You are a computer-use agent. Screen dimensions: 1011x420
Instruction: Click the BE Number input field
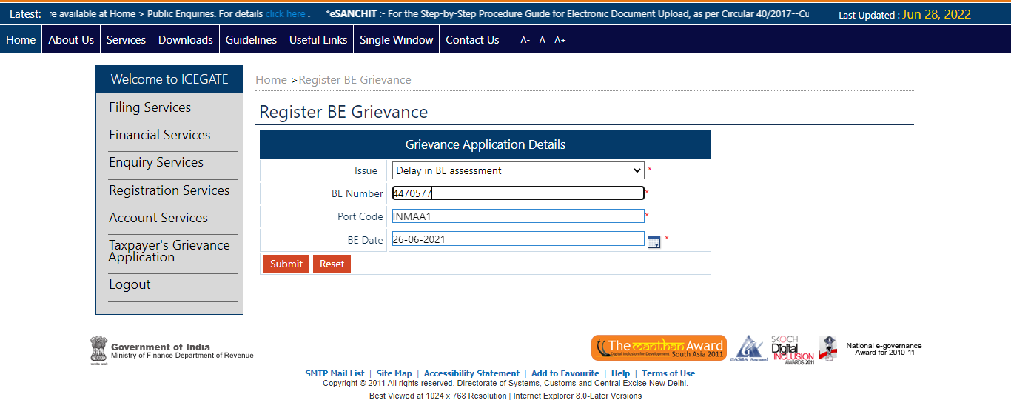pyautogui.click(x=518, y=193)
